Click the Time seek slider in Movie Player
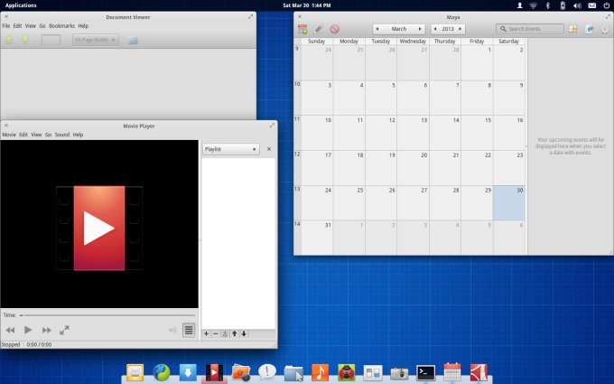 click(x=107, y=315)
